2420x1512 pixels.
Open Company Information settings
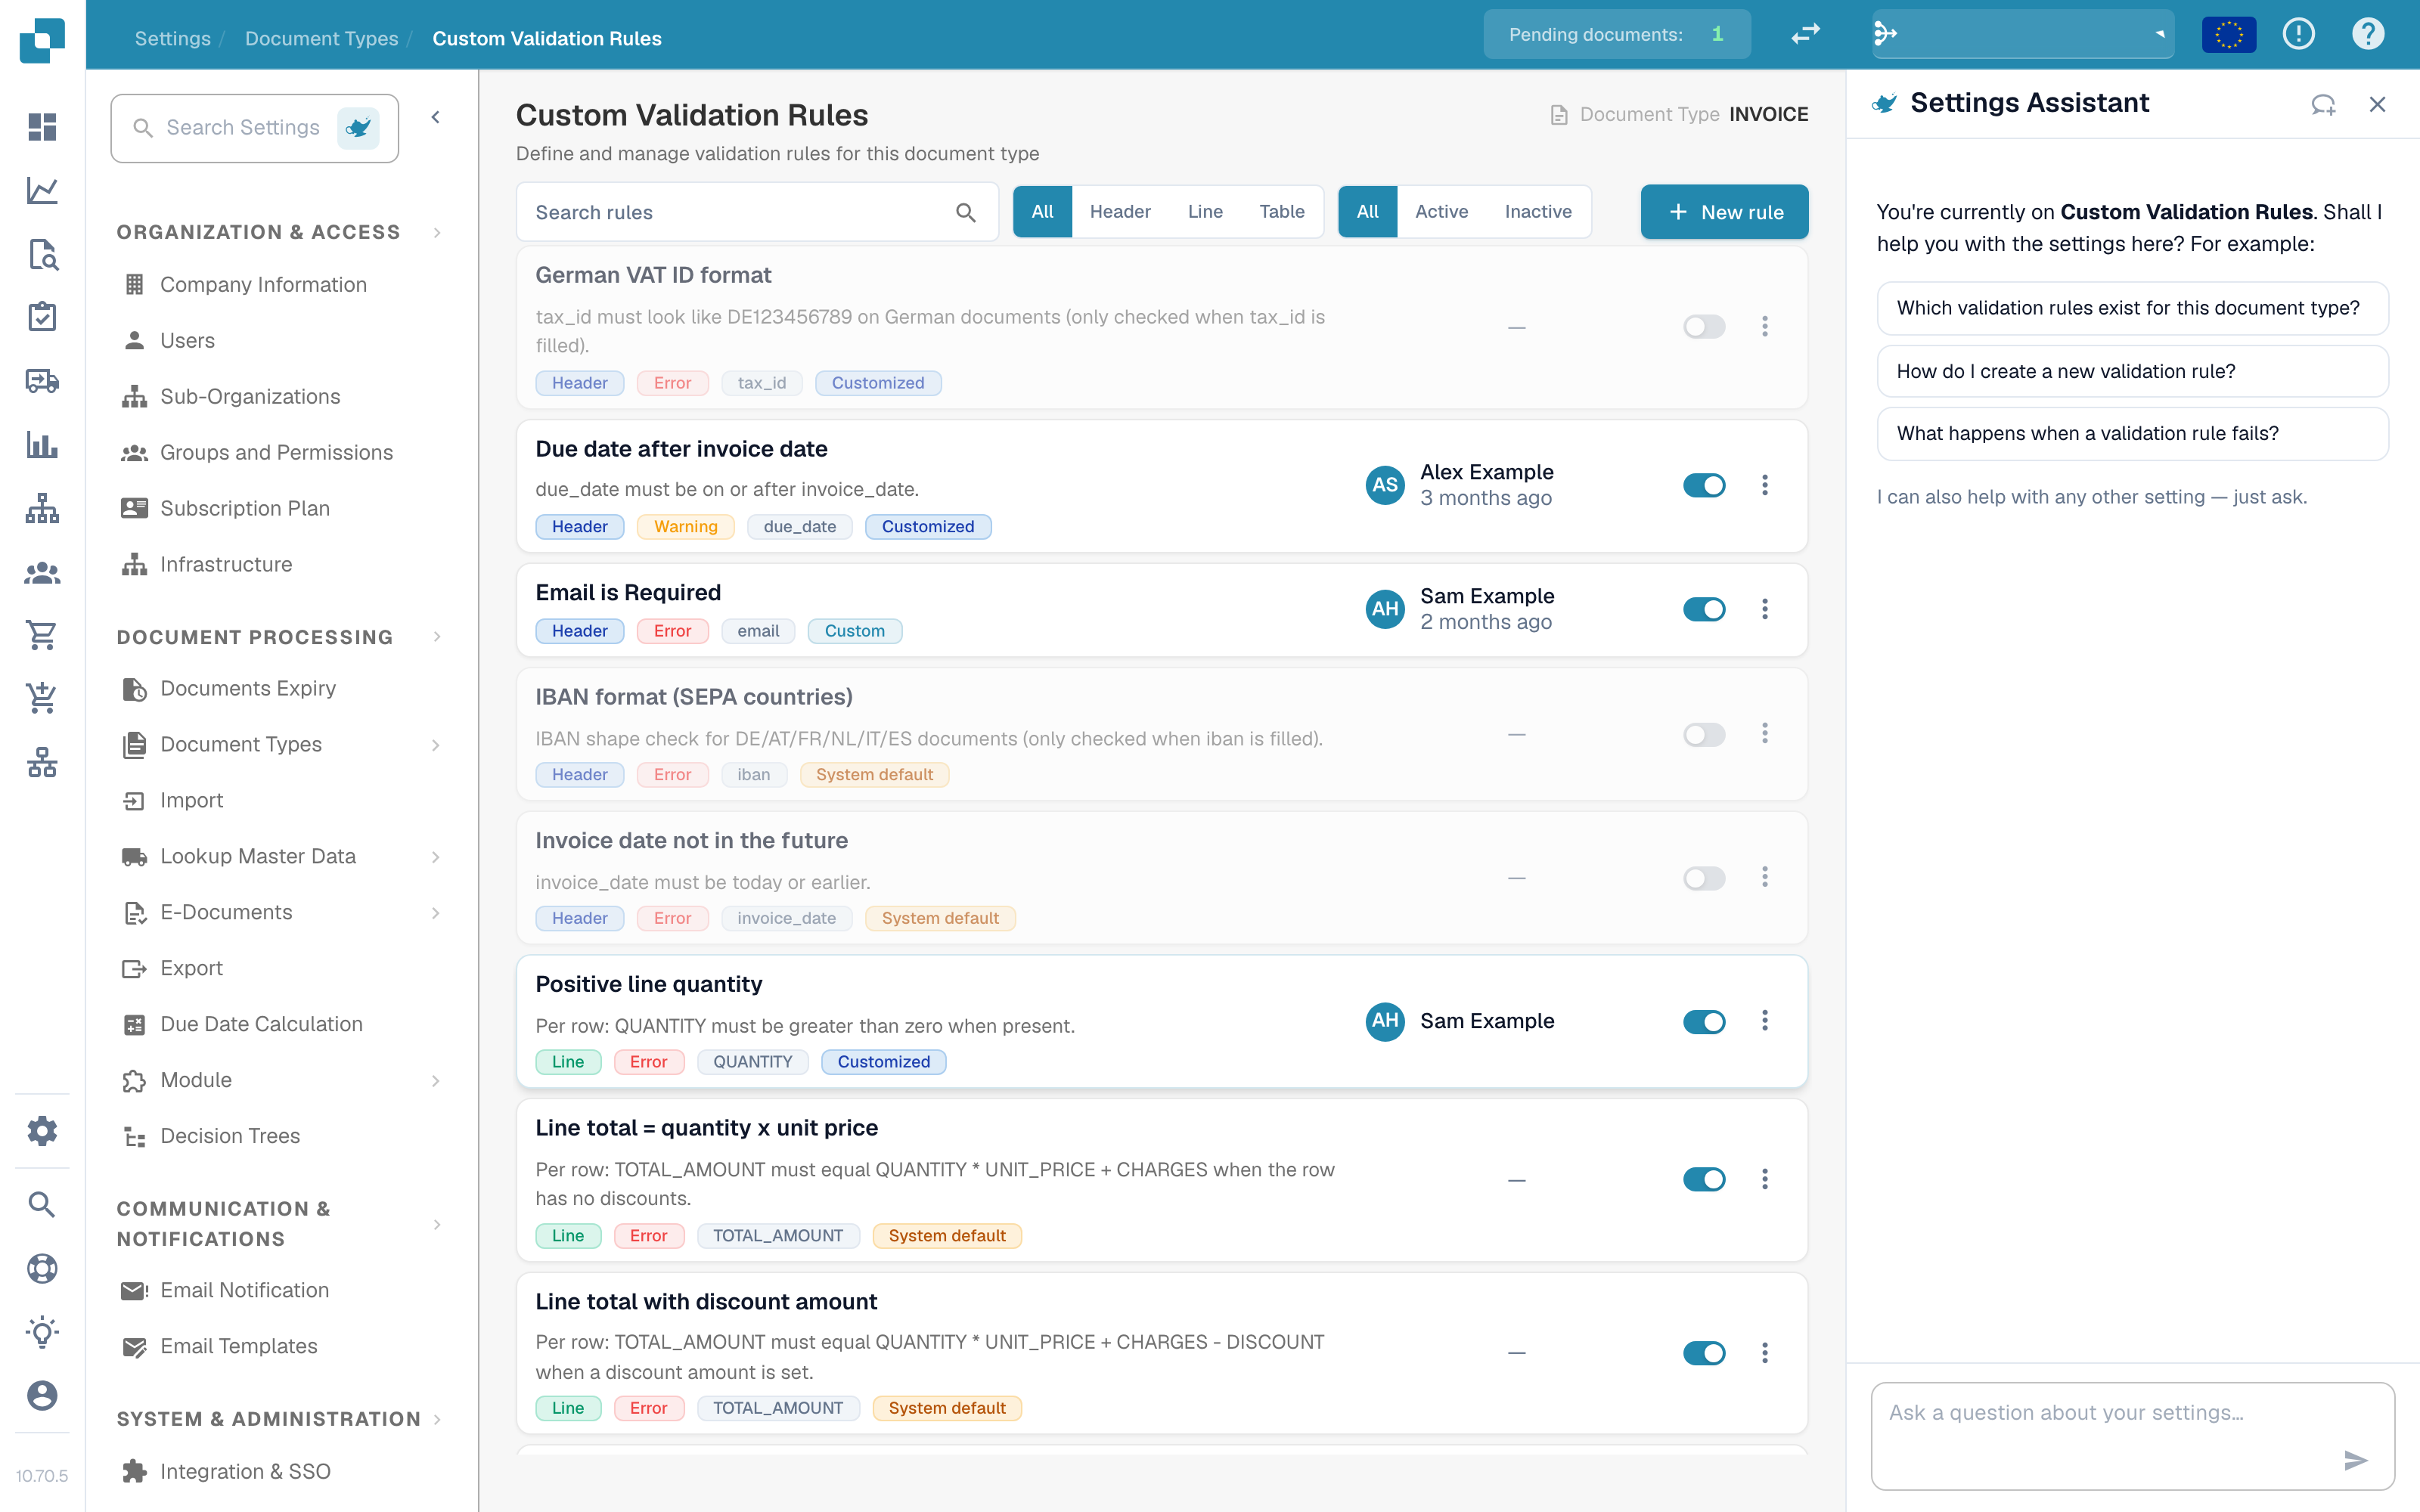(263, 285)
